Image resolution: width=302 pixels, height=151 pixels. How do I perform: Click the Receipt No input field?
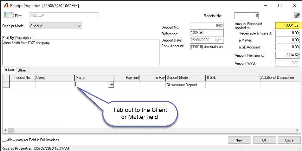point(246,16)
